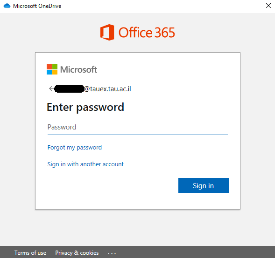The width and height of the screenshot is (275, 258).
Task: Open the Privacy & cookies link
Action: click(x=77, y=253)
